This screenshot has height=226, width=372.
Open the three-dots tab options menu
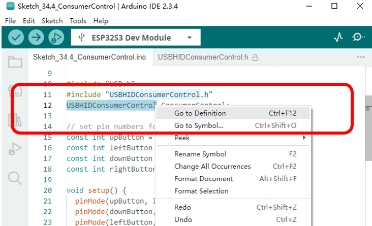coord(361,57)
